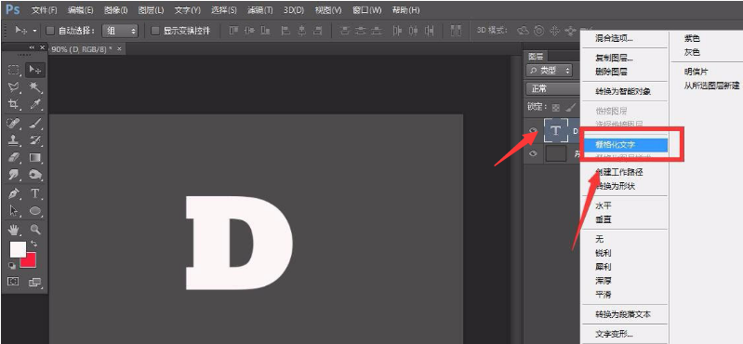The width and height of the screenshot is (743, 344).
Task: Click the red background color swatch
Action: 29,259
